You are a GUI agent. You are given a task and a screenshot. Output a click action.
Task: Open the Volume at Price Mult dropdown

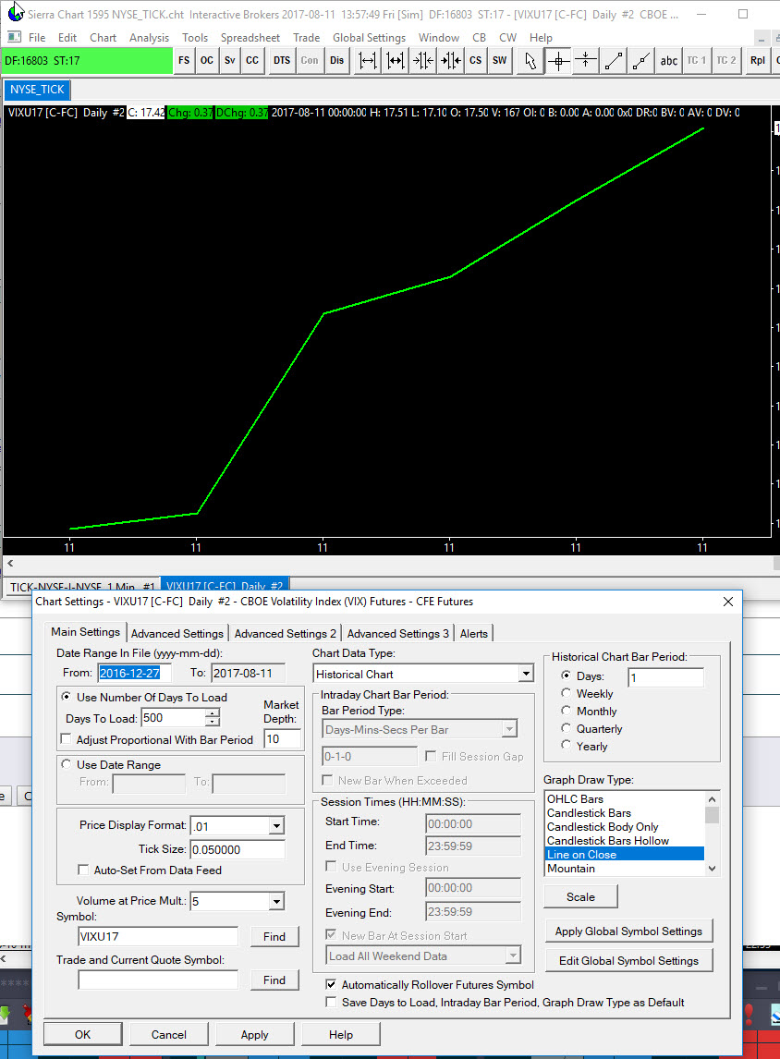pos(276,901)
